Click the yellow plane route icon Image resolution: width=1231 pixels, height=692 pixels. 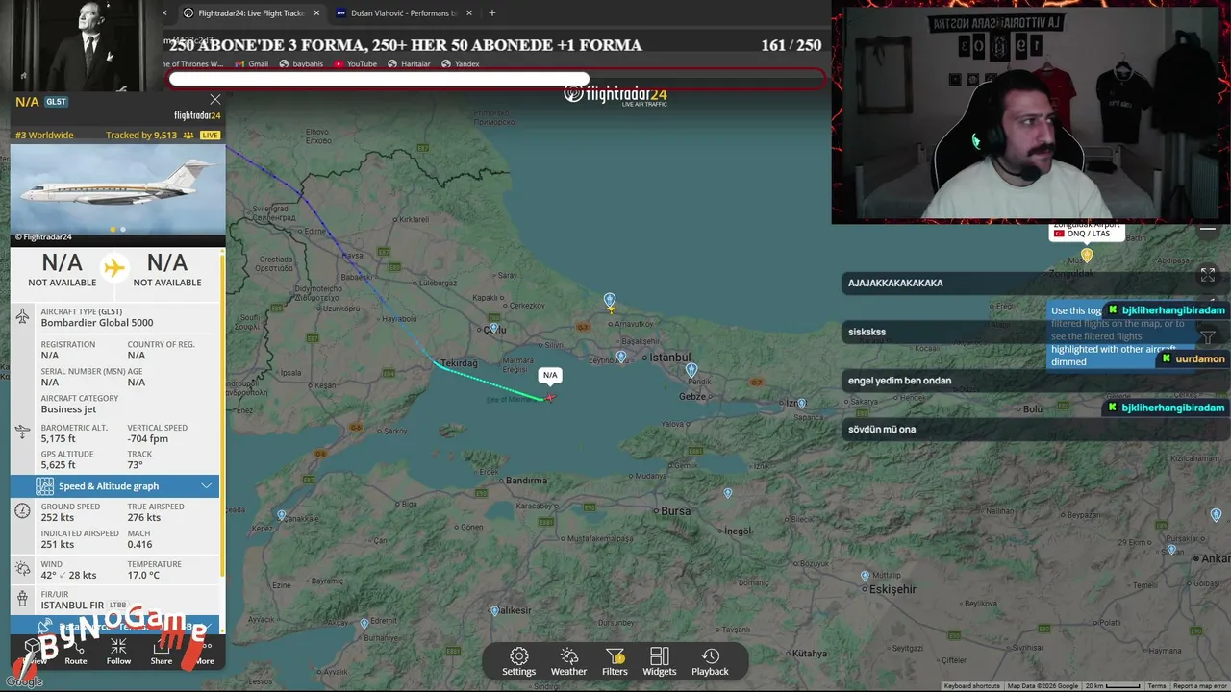(x=114, y=267)
